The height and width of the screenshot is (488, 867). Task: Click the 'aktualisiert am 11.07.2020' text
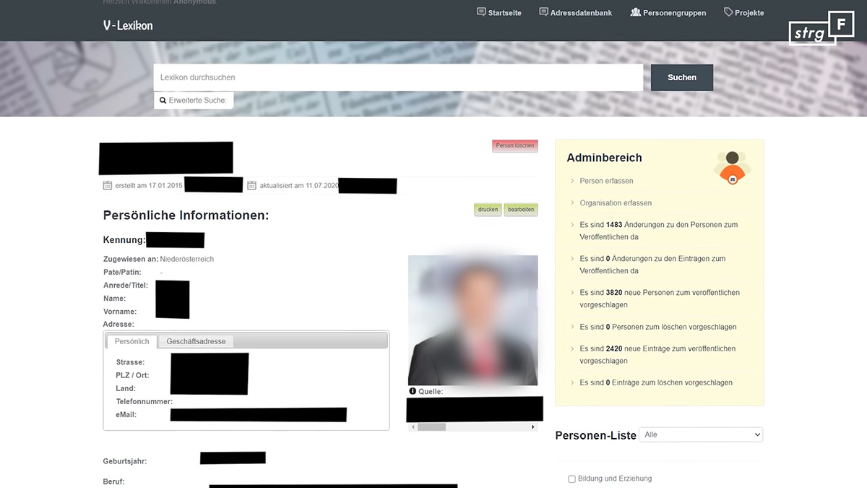298,186
